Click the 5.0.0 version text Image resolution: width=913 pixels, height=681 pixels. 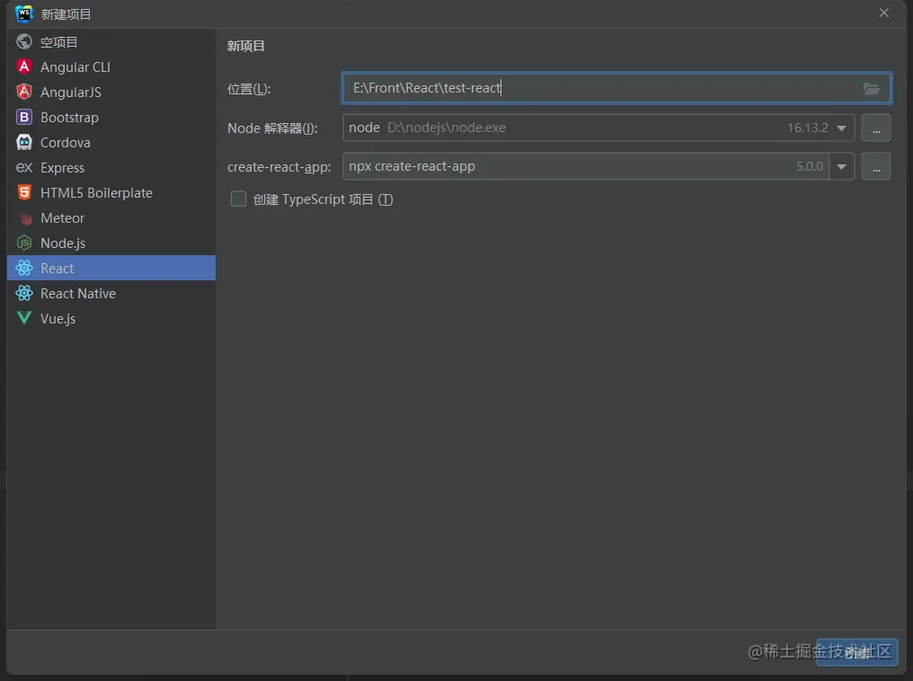[810, 166]
